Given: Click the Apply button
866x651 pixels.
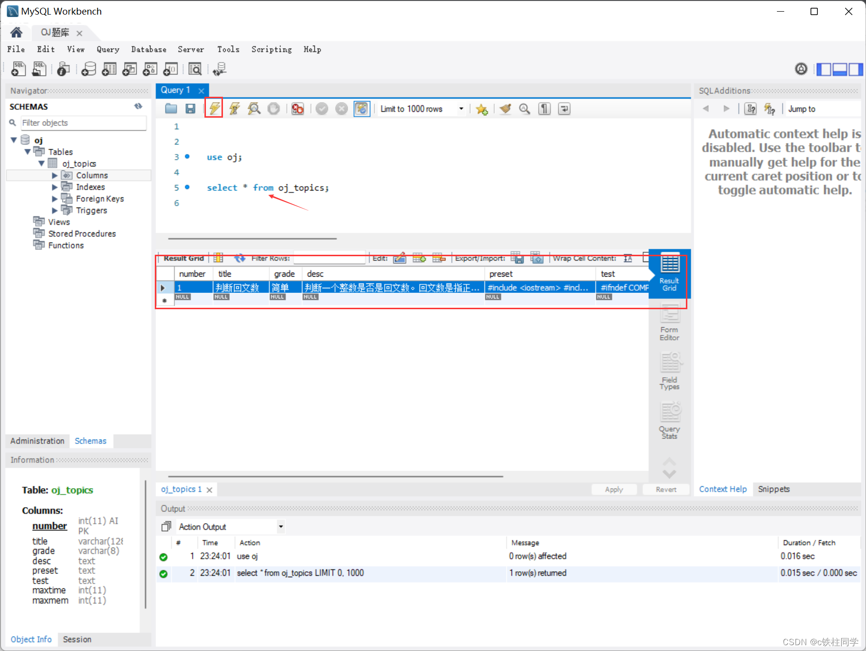Looking at the screenshot, I should coord(614,490).
